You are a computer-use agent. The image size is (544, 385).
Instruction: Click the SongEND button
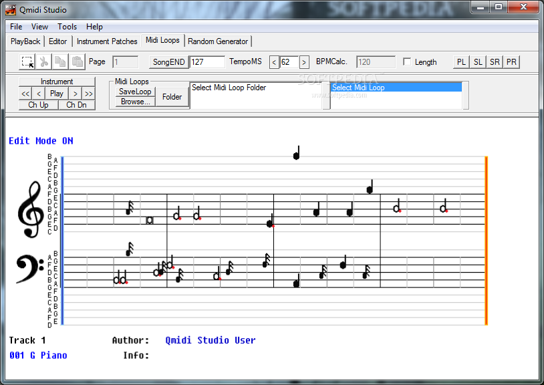tap(169, 62)
